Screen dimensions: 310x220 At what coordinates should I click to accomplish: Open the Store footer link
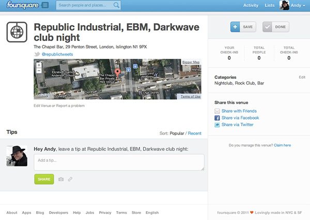click(x=136, y=213)
